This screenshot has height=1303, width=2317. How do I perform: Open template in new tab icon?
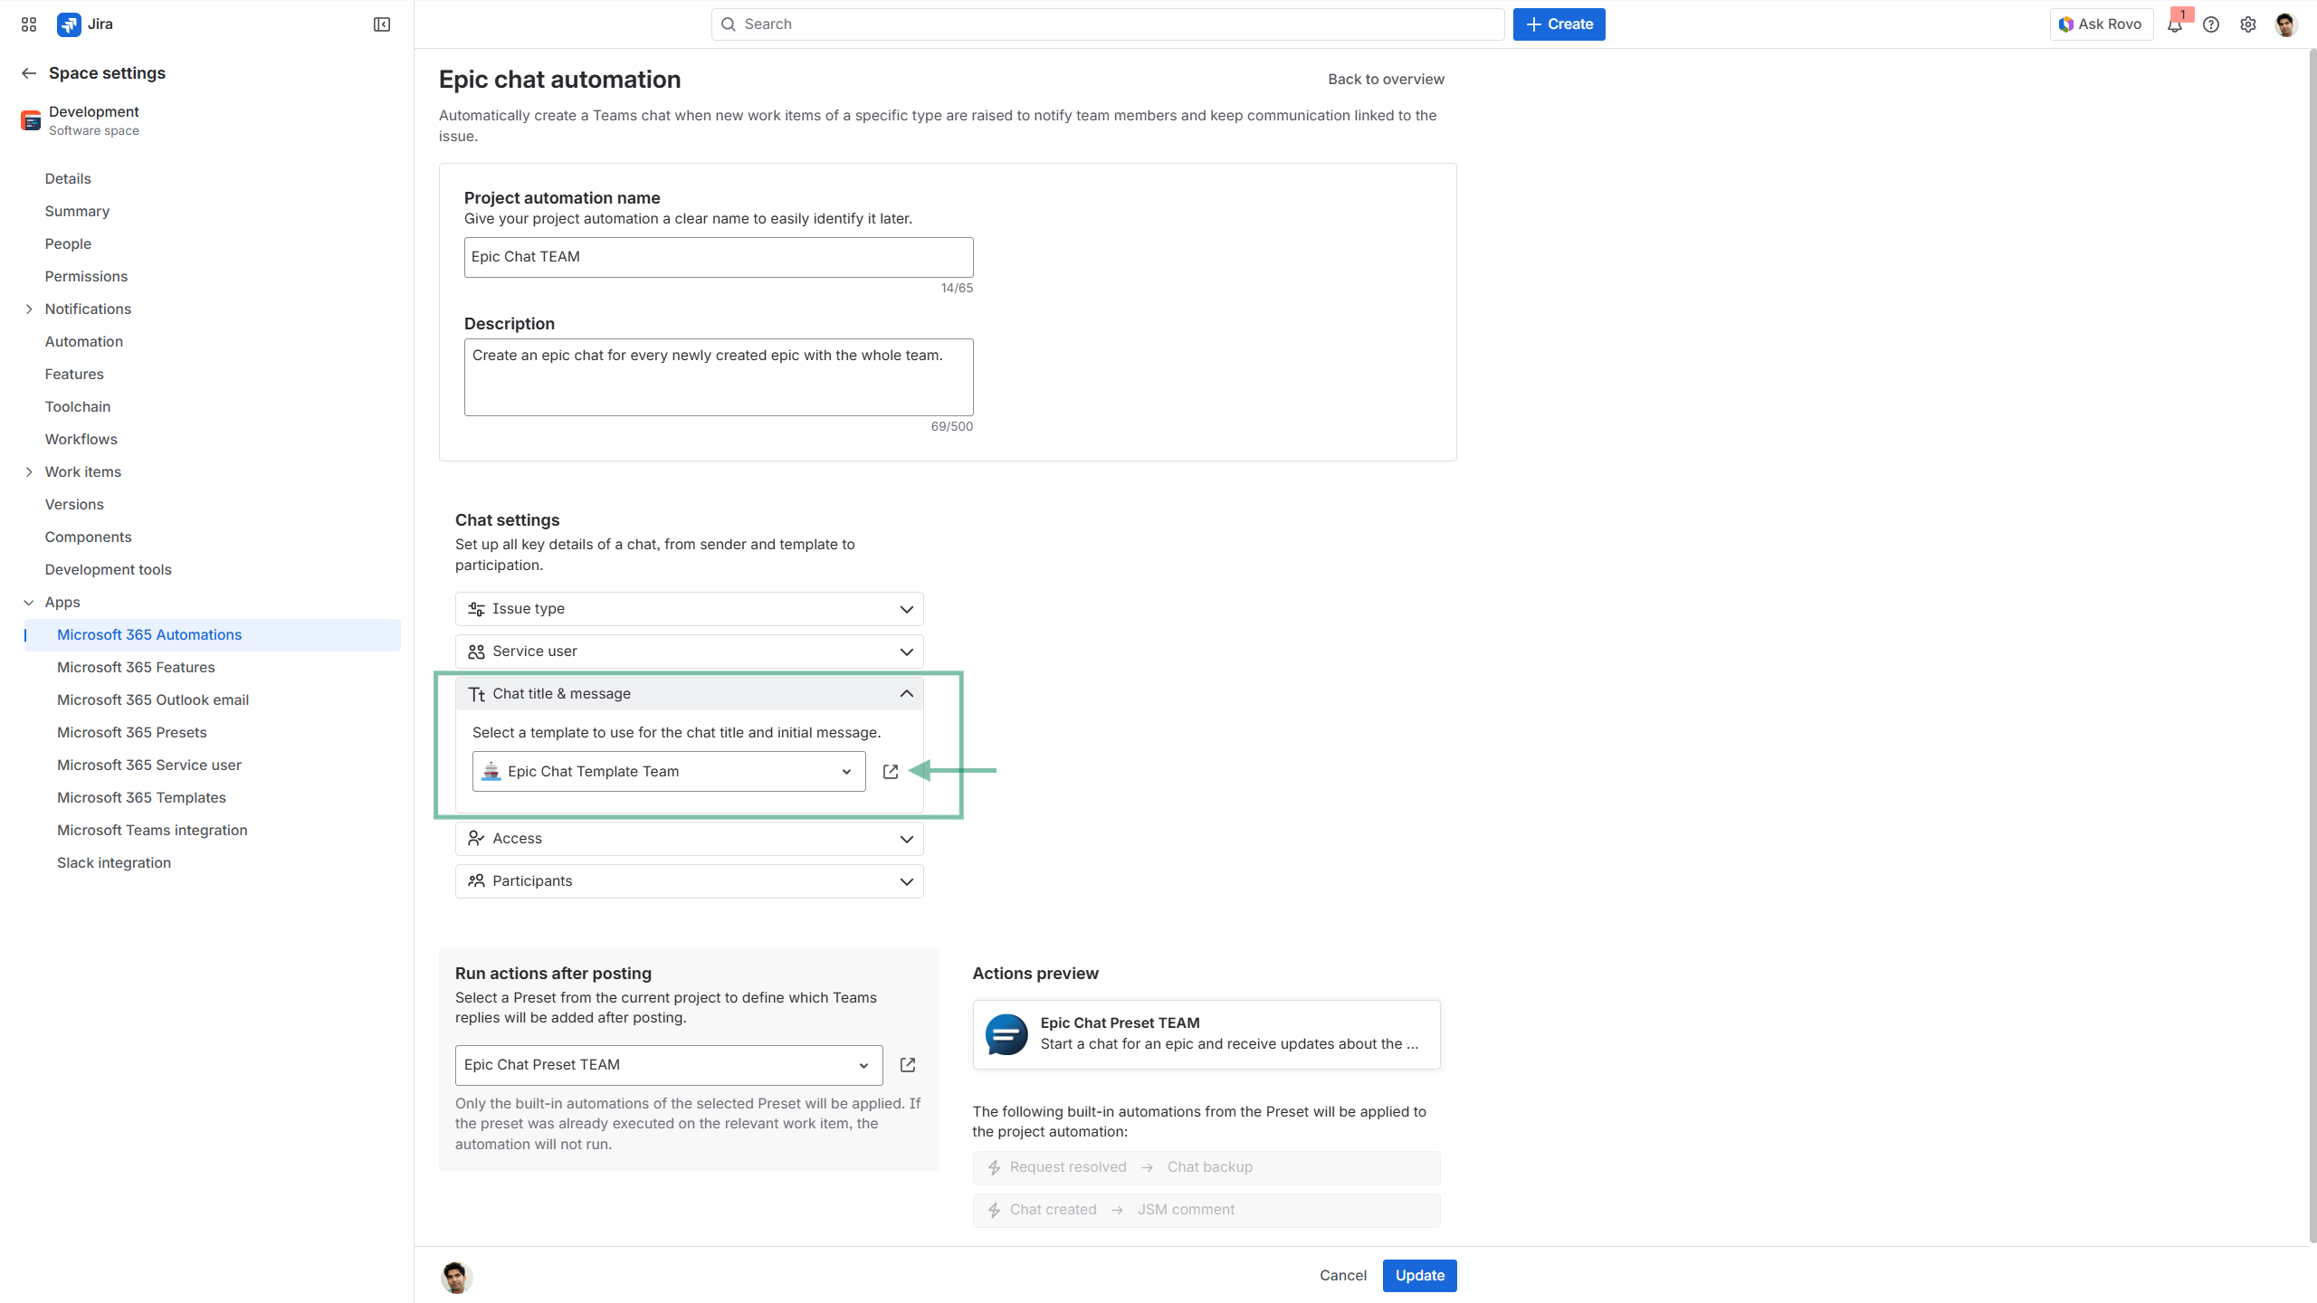891,772
